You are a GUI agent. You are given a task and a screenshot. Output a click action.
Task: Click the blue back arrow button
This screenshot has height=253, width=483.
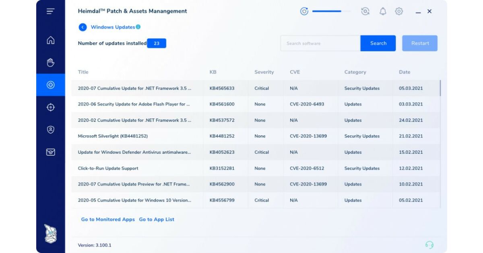83,27
